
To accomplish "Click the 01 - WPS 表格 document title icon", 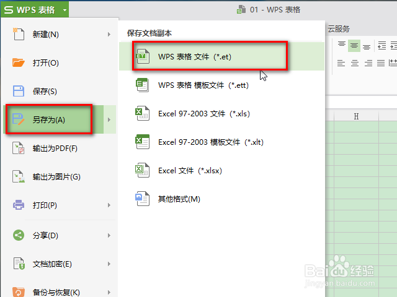I will click(x=241, y=10).
